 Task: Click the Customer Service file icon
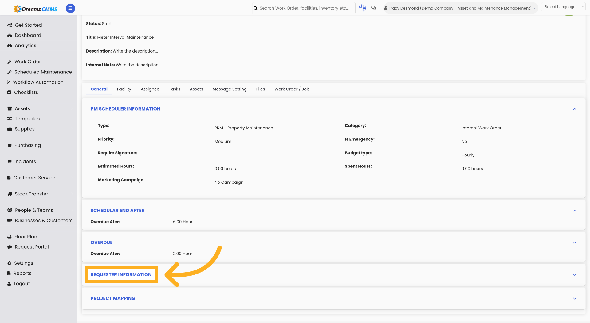click(9, 178)
